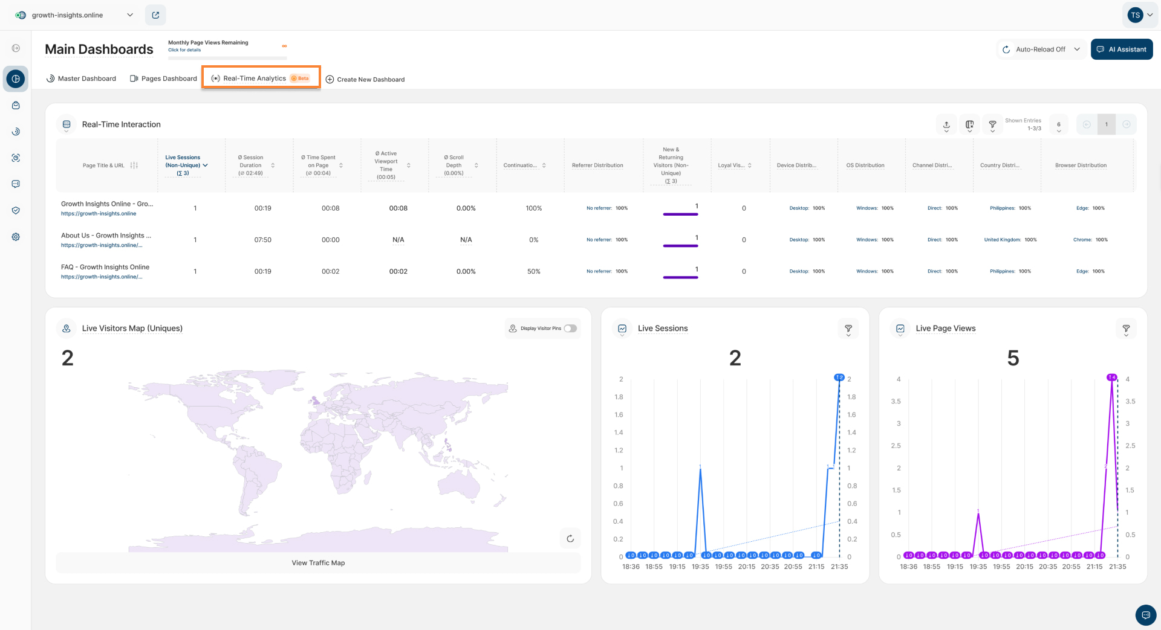Open site in new tab icon
1161x630 pixels.
[155, 15]
